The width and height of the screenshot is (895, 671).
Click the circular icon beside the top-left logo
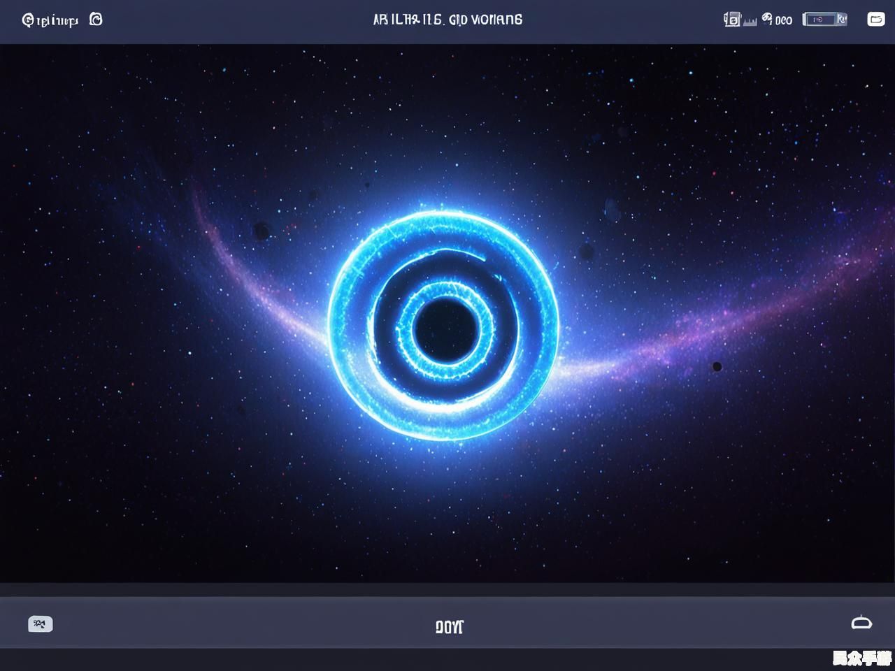pos(96,20)
